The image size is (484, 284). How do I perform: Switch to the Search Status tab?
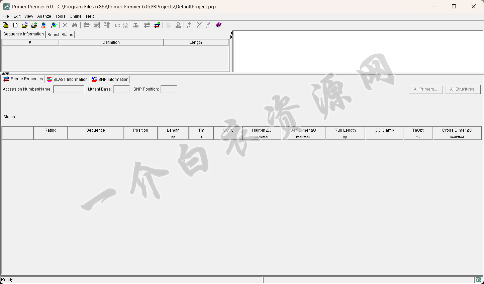(x=60, y=35)
